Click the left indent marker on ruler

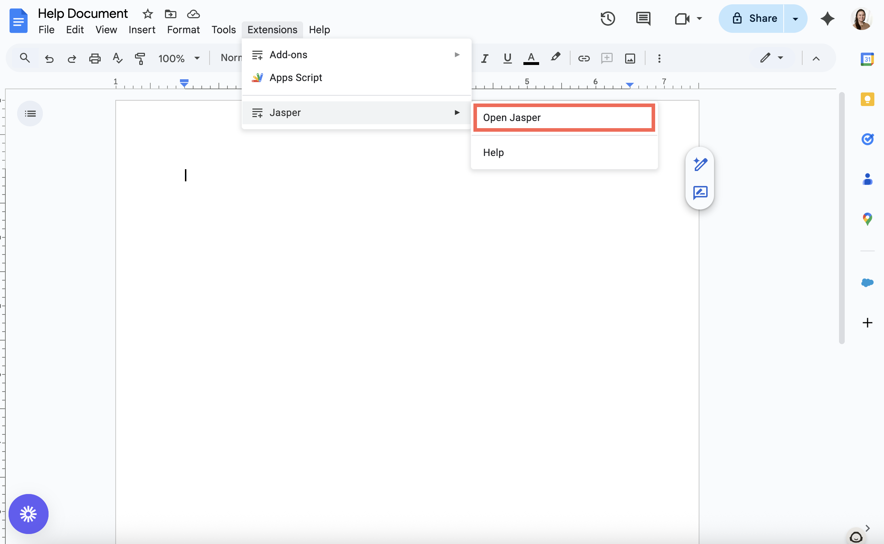coord(184,84)
